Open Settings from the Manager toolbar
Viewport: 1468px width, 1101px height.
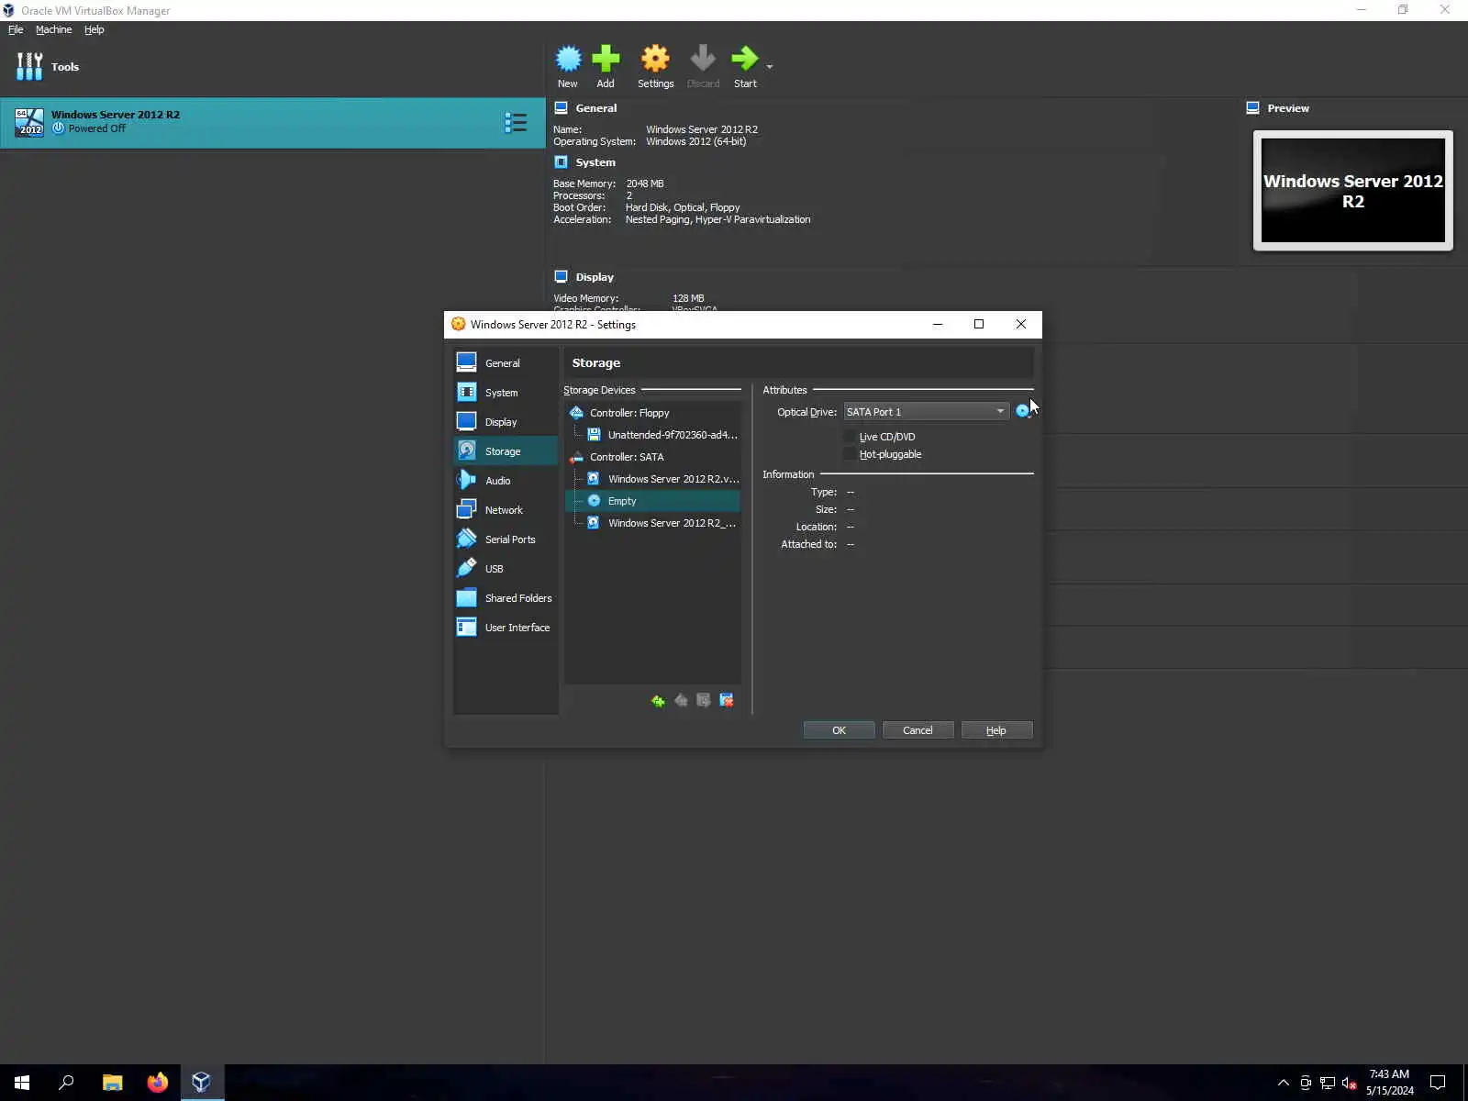tap(655, 66)
